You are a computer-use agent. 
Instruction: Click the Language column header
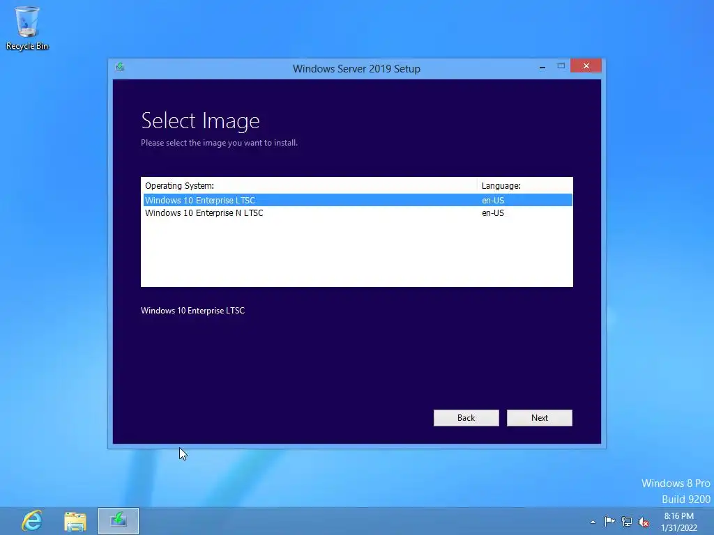[524, 185]
